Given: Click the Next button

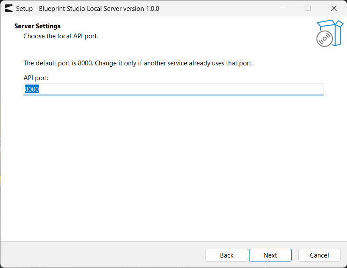Looking at the screenshot, I should (x=270, y=255).
